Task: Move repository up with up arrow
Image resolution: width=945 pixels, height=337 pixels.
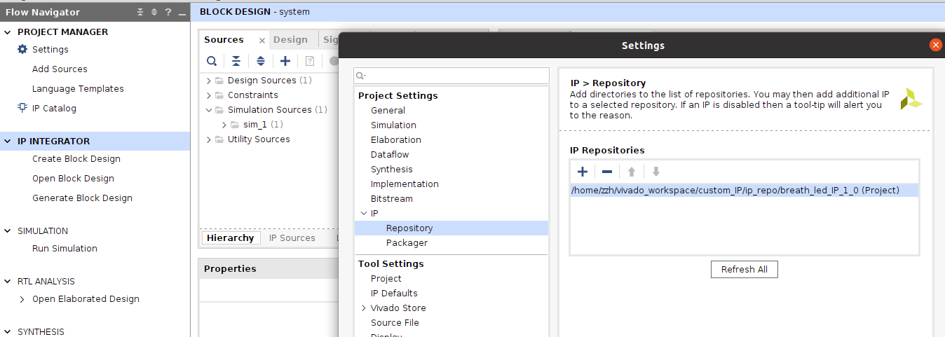Action: pyautogui.click(x=632, y=172)
